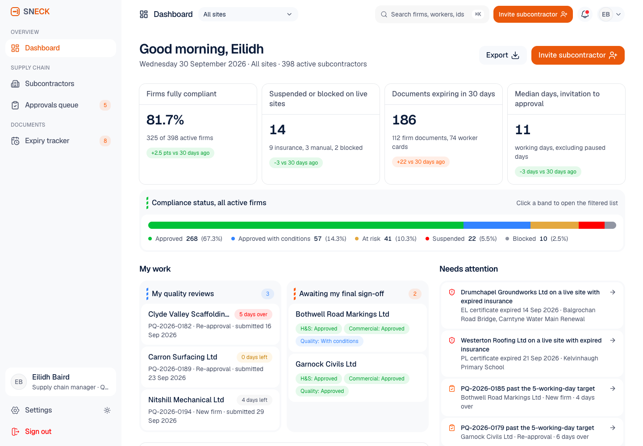Image resolution: width=643 pixels, height=446 pixels.
Task: Click the search magnifier icon
Action: coord(384,14)
